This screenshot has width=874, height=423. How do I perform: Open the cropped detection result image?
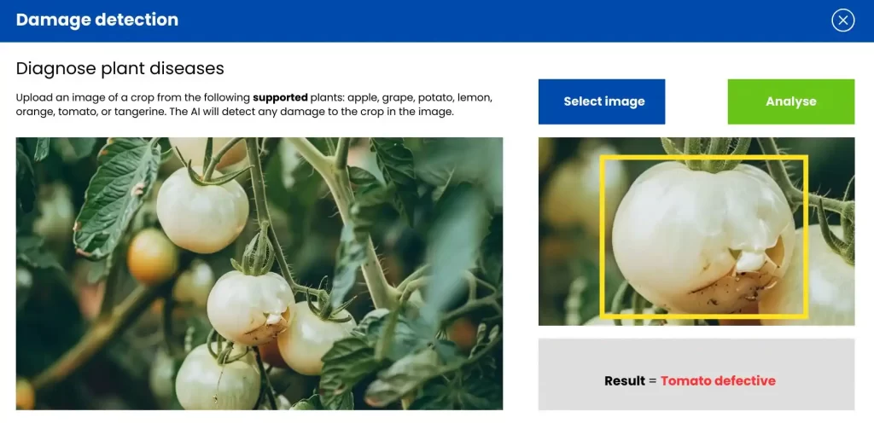click(696, 231)
